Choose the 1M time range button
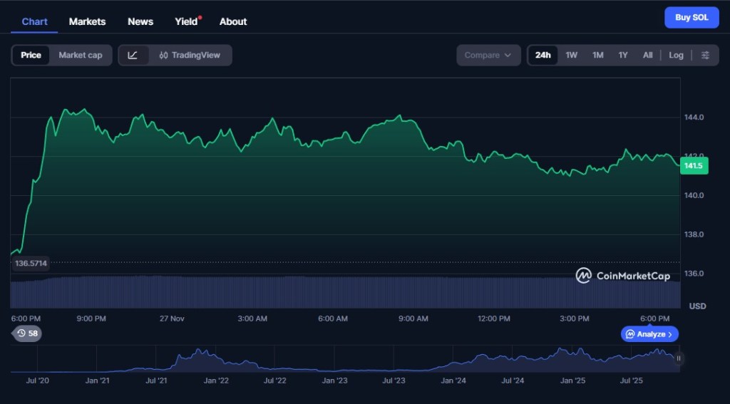Screen dimensions: 730x404 pyautogui.click(x=597, y=56)
